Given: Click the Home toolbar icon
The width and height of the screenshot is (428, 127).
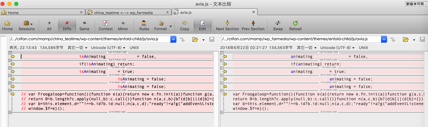Looking at the screenshot, I should (7, 23).
